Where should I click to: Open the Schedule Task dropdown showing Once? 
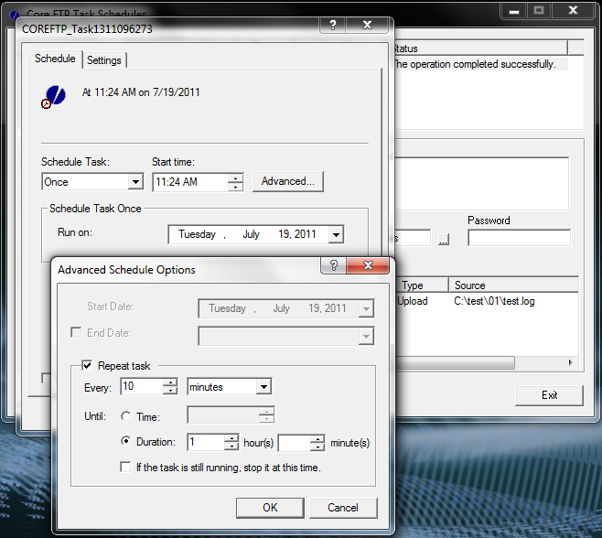click(x=135, y=182)
